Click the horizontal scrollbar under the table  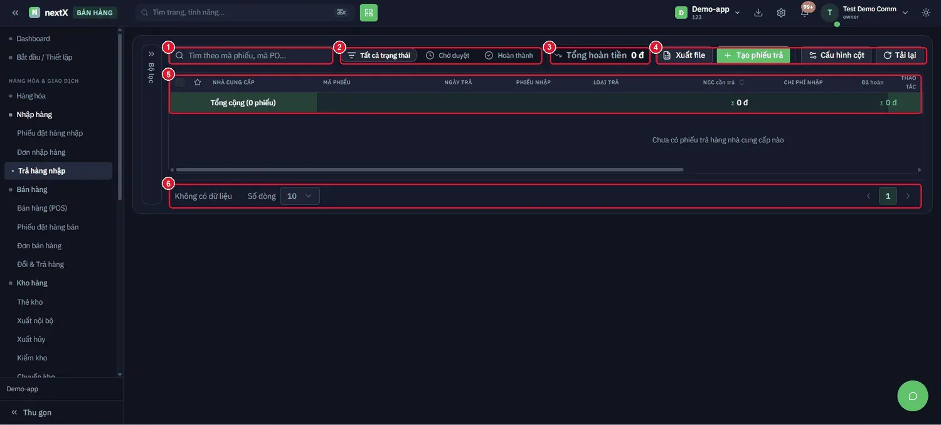click(x=429, y=170)
